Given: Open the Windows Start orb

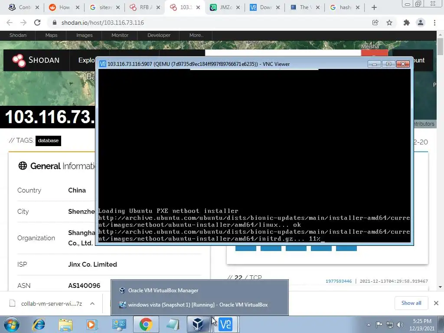Looking at the screenshot, I should [x=12, y=324].
